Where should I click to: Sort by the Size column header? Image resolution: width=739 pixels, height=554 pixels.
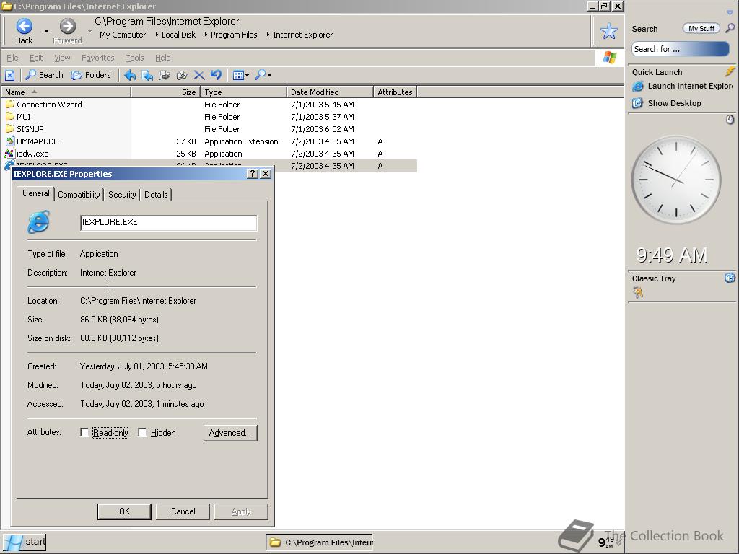tap(165, 92)
